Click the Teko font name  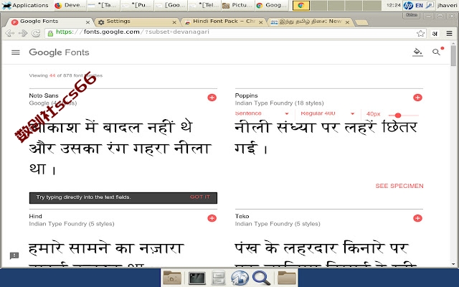[x=242, y=216]
